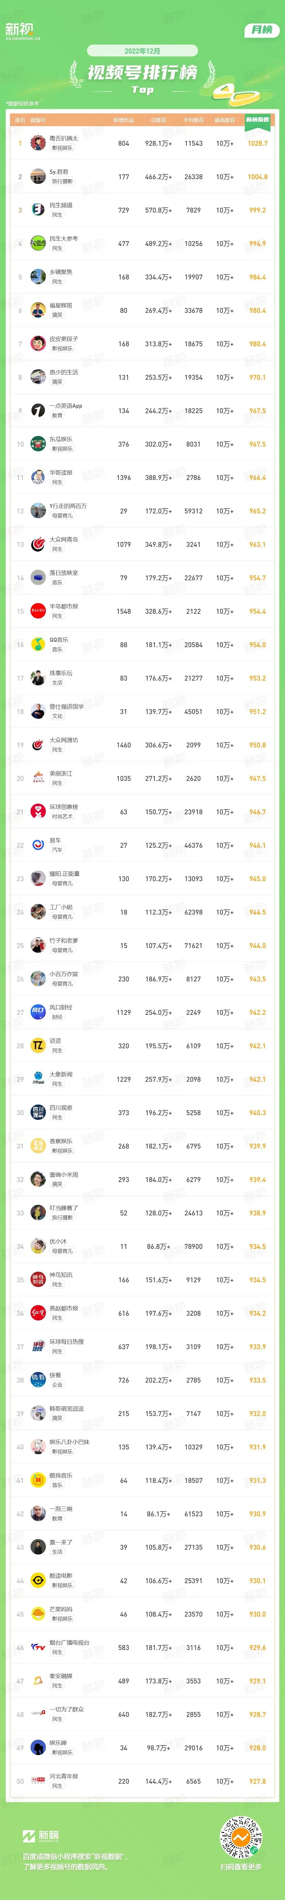Click the QQ音乐 account icon
The width and height of the screenshot is (285, 1900).
pos(38,645)
